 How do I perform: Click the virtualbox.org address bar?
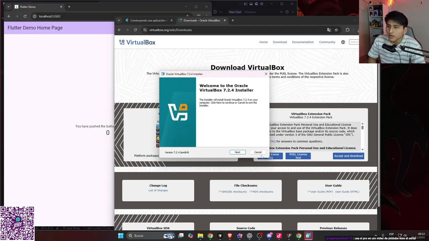(235, 30)
